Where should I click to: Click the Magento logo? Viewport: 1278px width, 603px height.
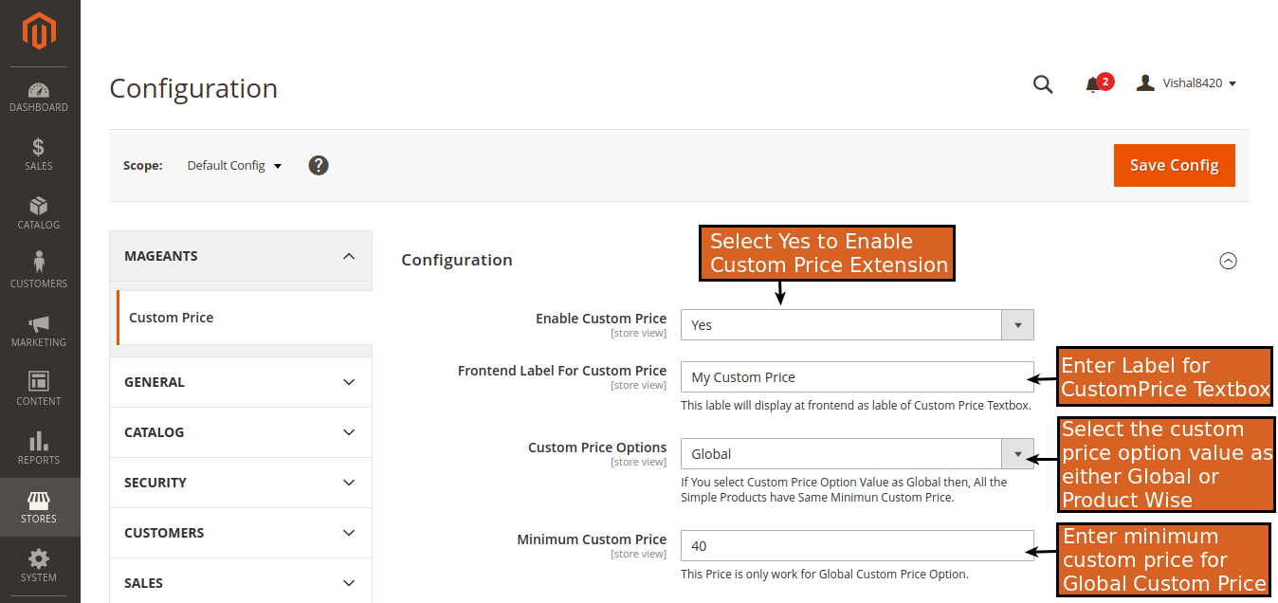pyautogui.click(x=38, y=28)
